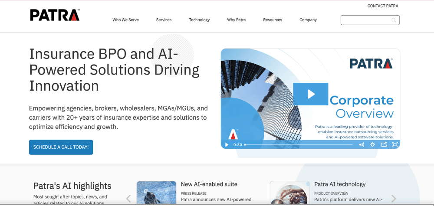This screenshot has height=206, width=434.
Task: Open the Why Patra menu
Action: coord(237,20)
